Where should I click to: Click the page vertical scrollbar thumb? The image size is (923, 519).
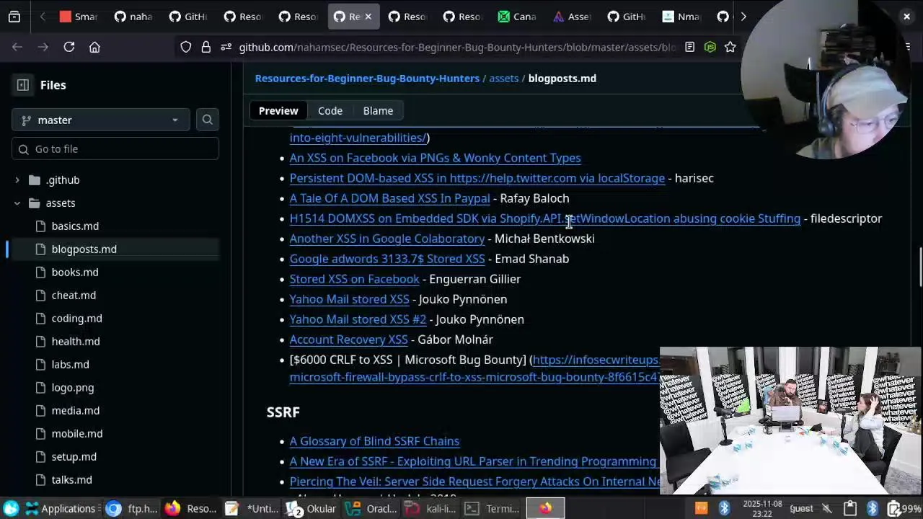click(919, 267)
